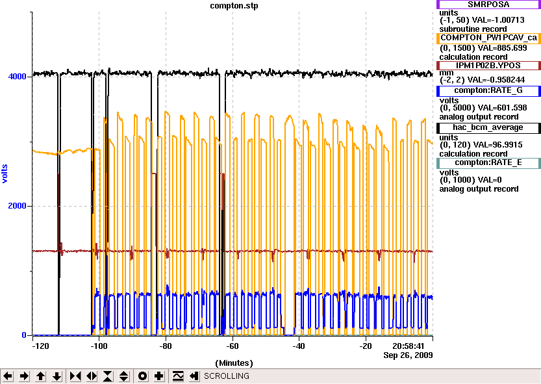The image size is (541, 384).
Task: Click the -80 x-axis tick label
Action: click(x=166, y=346)
